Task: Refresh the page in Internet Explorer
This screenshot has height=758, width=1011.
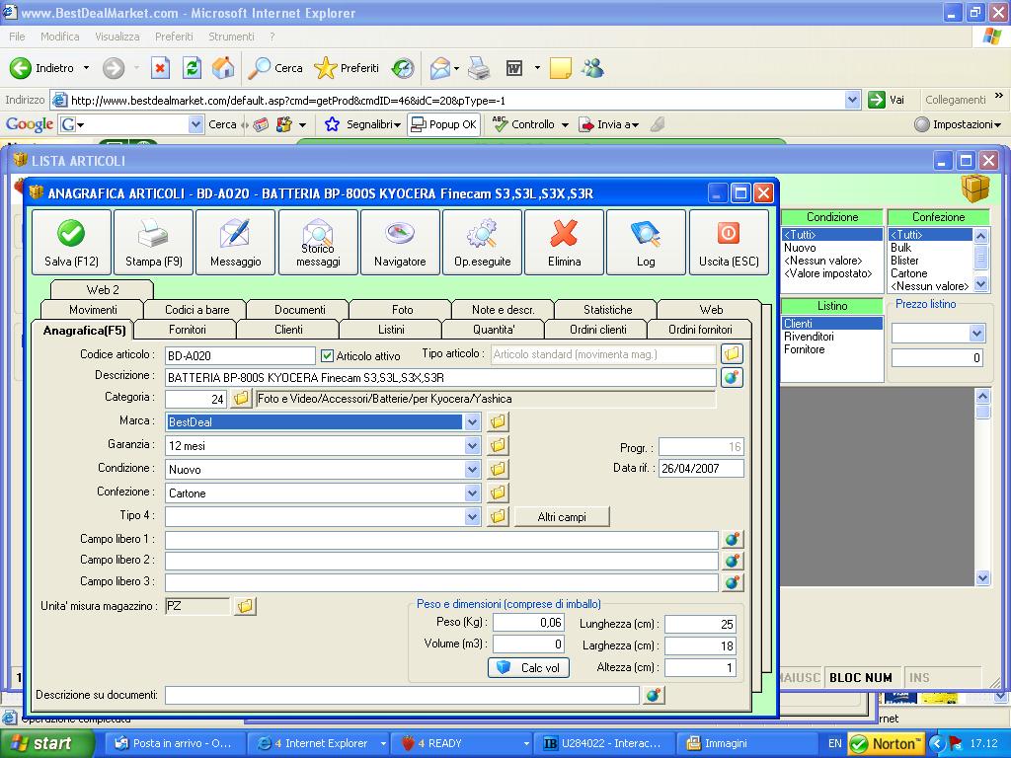Action: tap(193, 68)
